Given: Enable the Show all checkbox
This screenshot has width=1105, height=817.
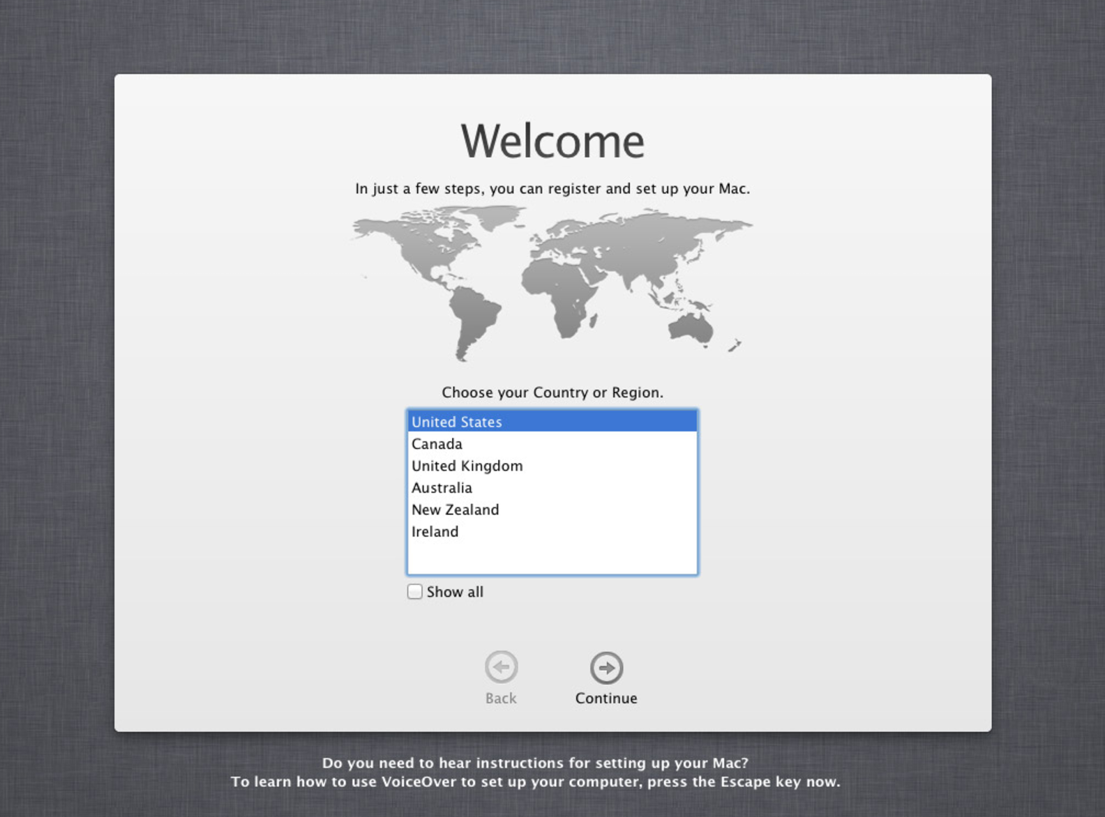Looking at the screenshot, I should (414, 592).
